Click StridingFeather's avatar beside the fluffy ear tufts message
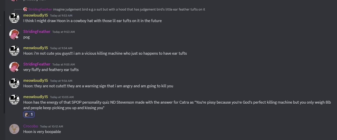The height and width of the screenshot is (140, 337). [14, 67]
